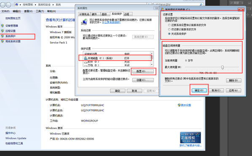This screenshot has width=252, height=156.
Task: Click the drive list scrollbar down arrow
Action: [x=152, y=65]
